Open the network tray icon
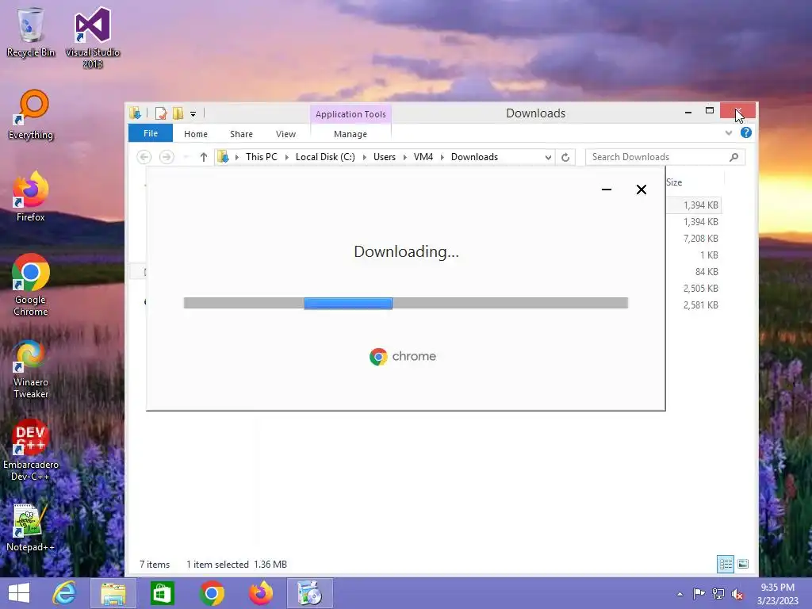The width and height of the screenshot is (812, 609). click(x=718, y=594)
